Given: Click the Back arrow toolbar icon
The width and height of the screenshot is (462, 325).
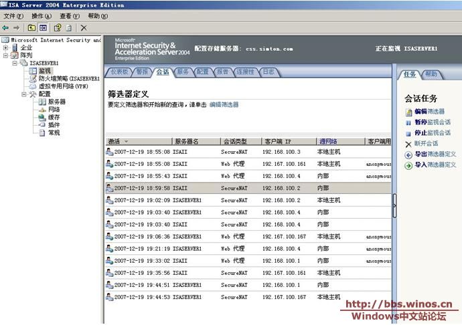Looking at the screenshot, I should (x=5, y=27).
